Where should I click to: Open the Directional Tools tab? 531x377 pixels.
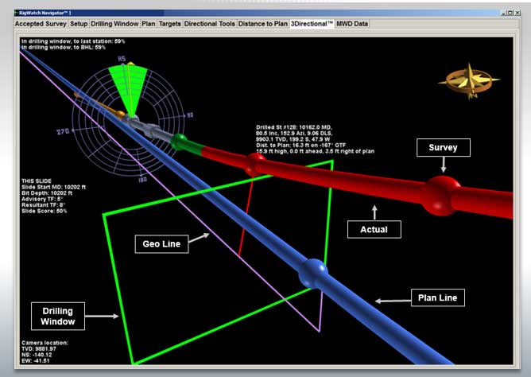click(x=210, y=24)
